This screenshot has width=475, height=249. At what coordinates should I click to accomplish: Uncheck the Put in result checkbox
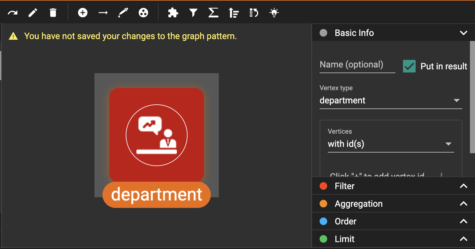point(409,66)
